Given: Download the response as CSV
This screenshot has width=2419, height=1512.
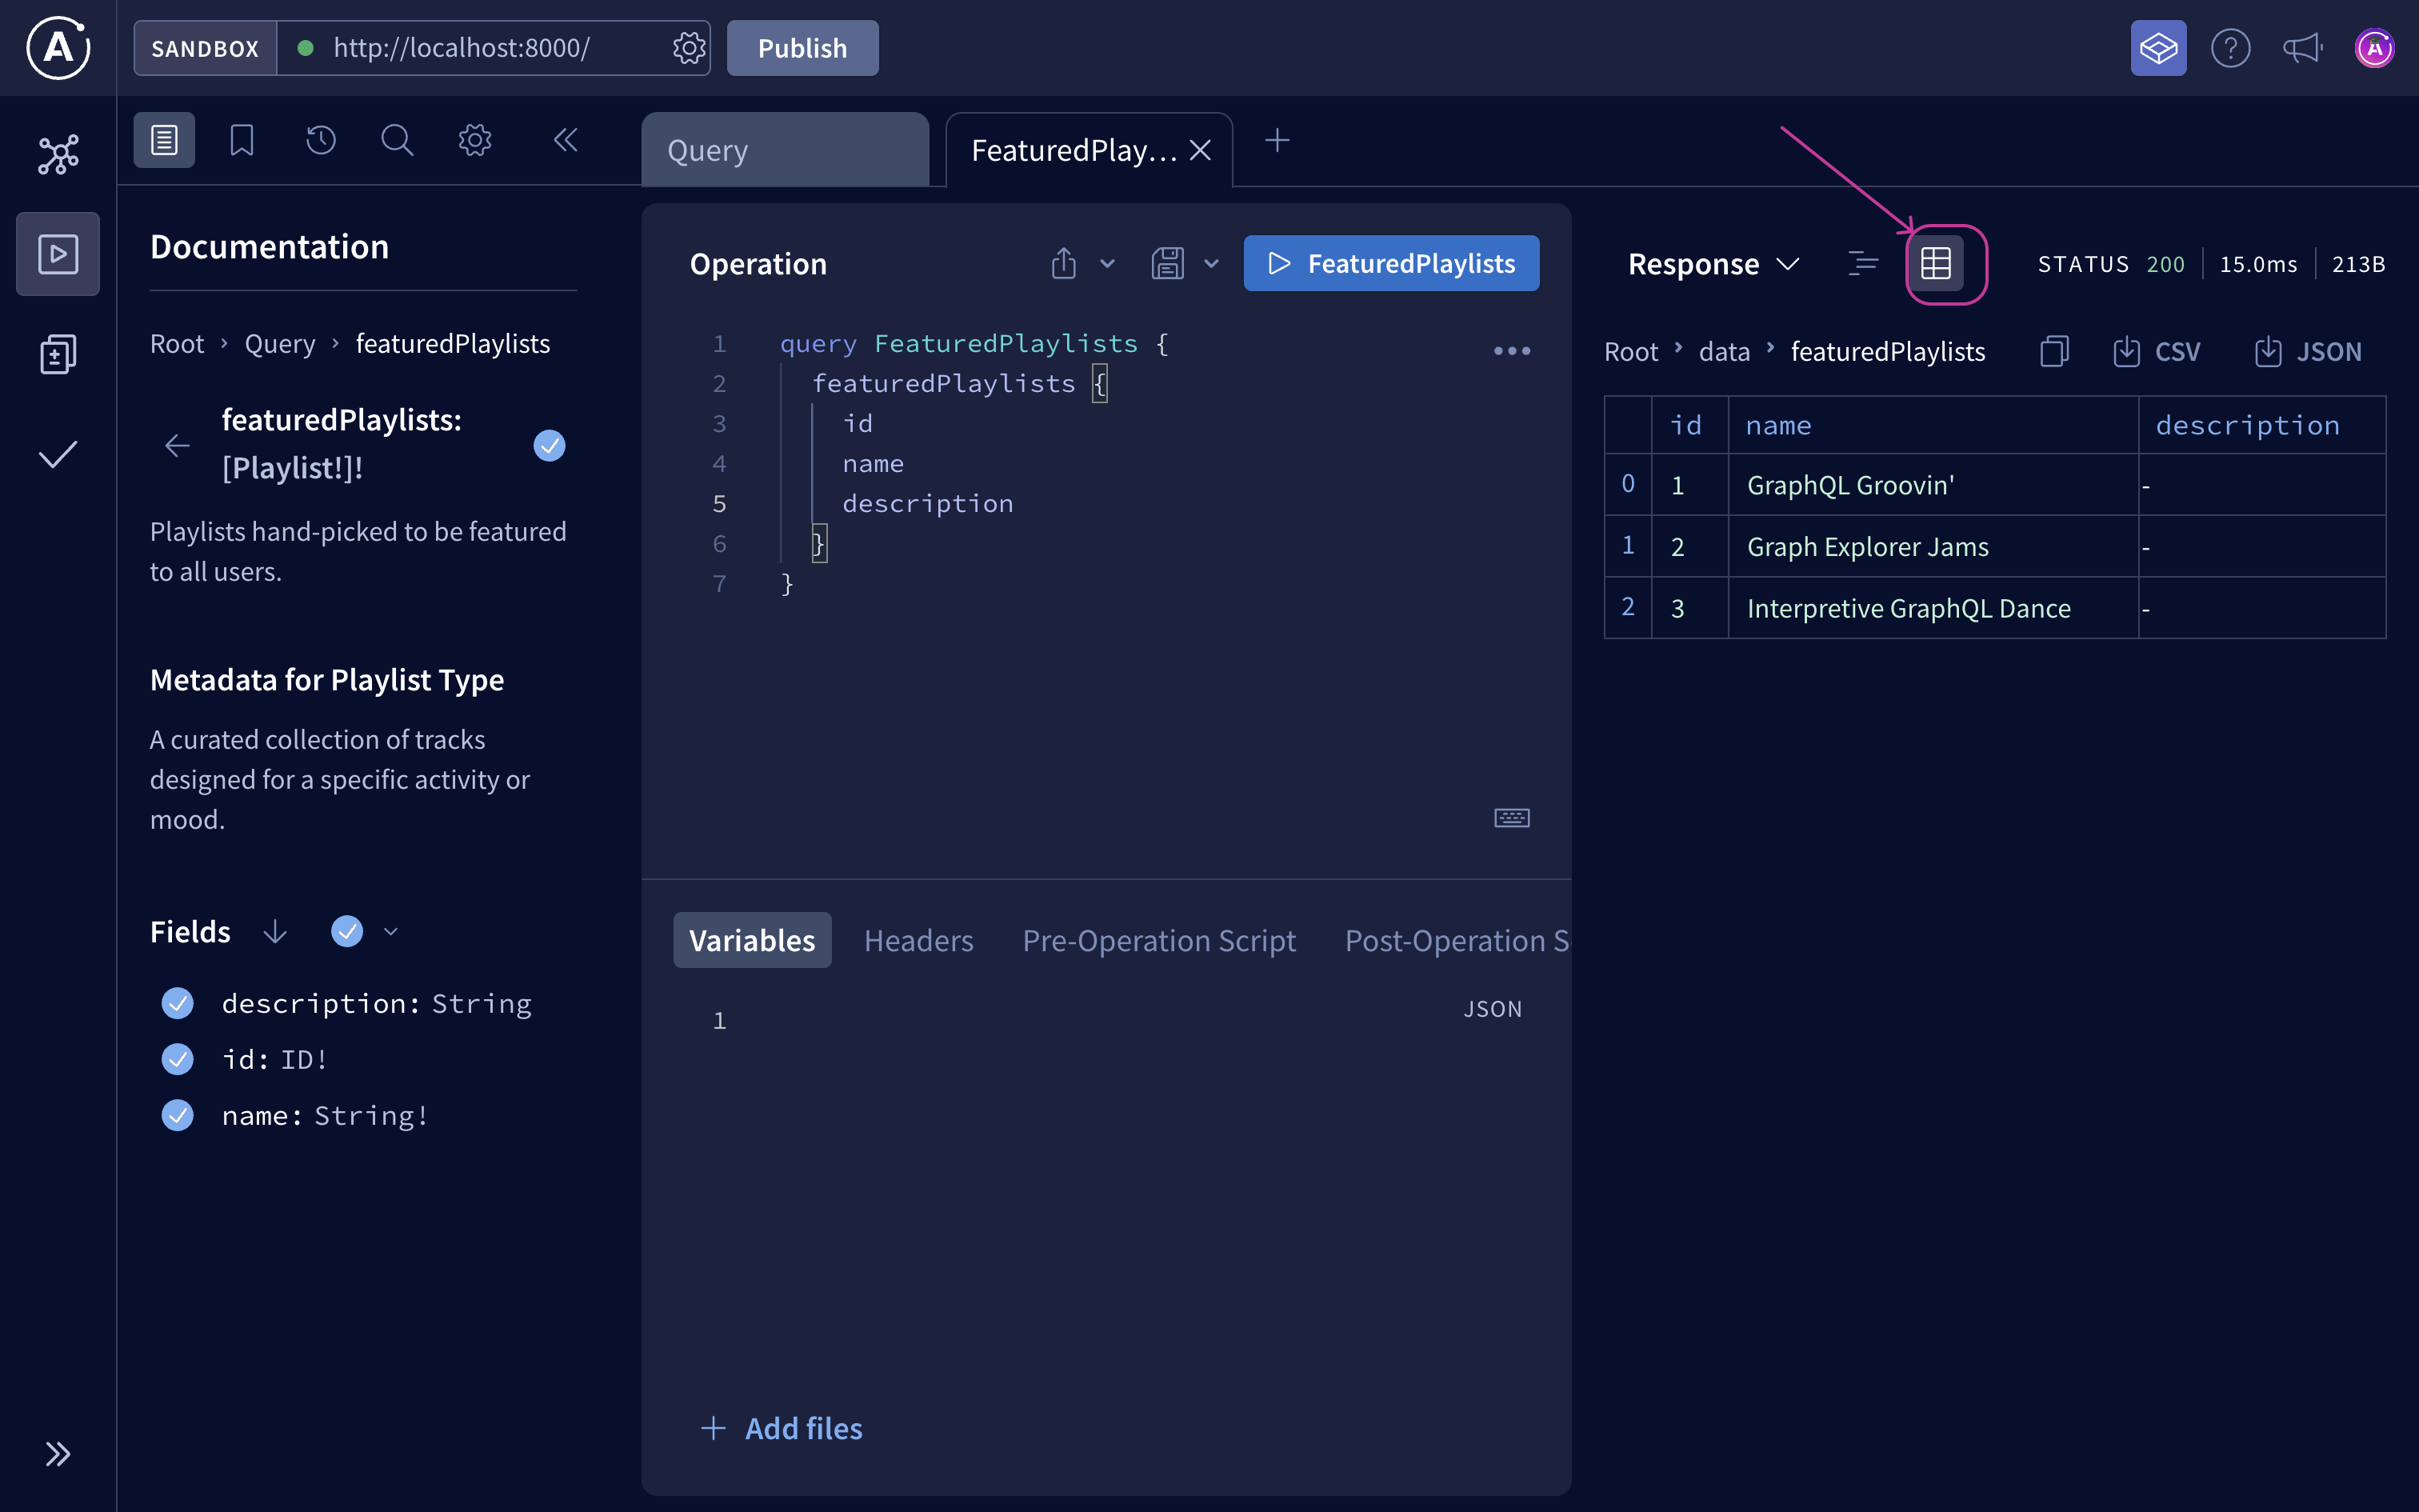Looking at the screenshot, I should [x=2158, y=351].
